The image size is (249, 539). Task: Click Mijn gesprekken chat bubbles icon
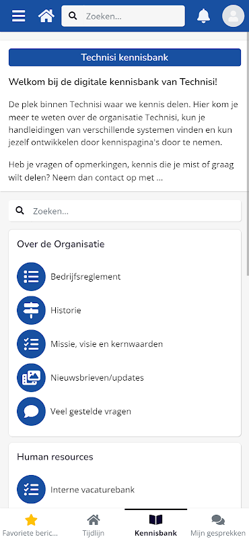[x=218, y=519]
